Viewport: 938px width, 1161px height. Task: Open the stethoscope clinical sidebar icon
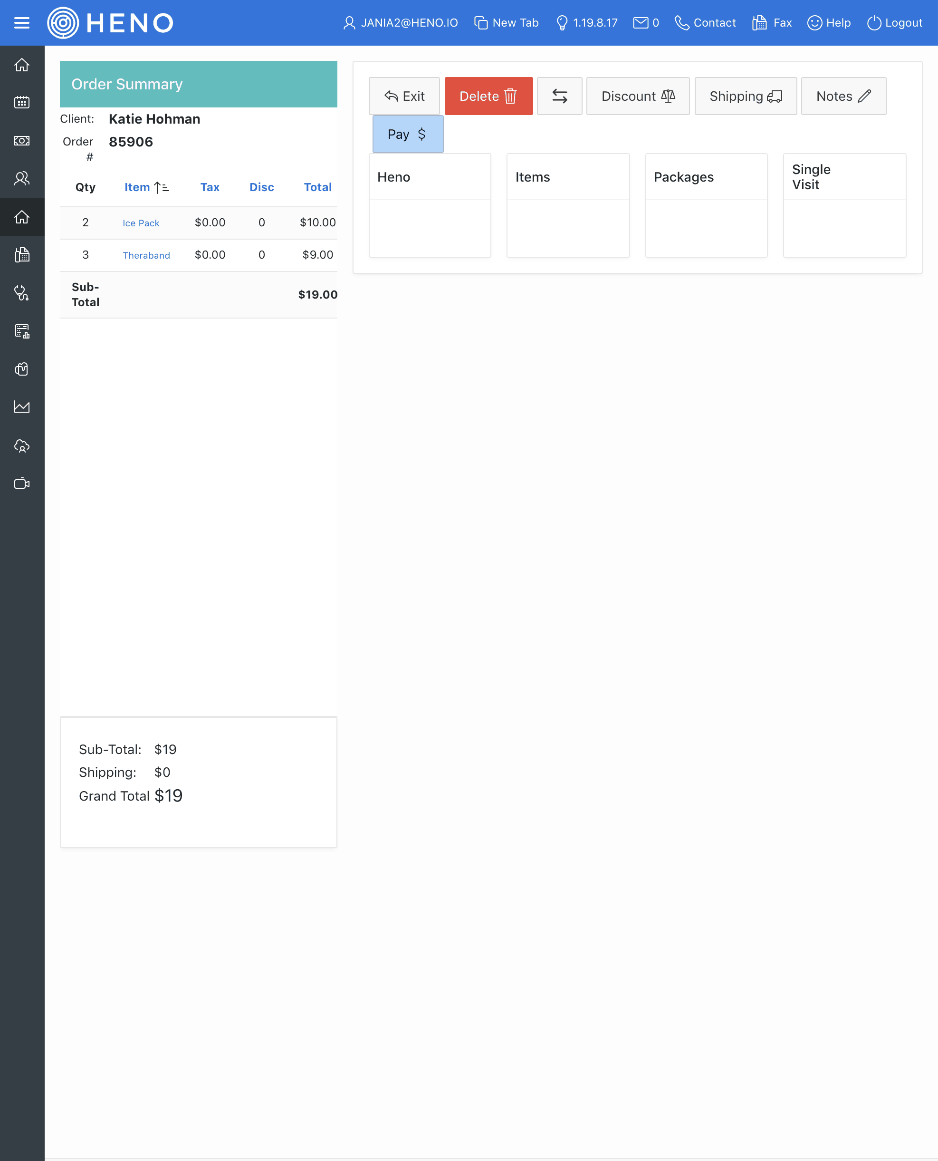coord(21,293)
